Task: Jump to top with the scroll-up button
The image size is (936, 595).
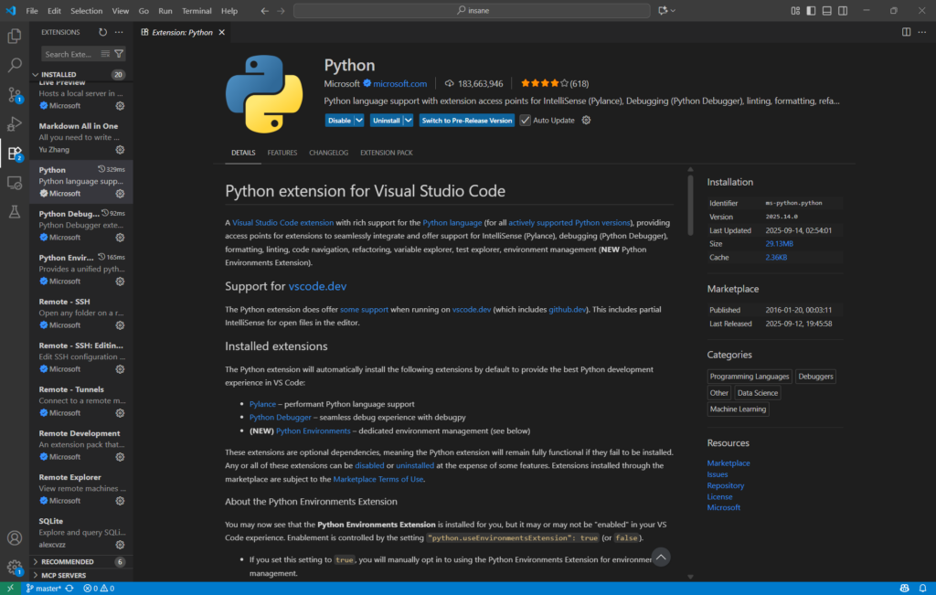Action: click(661, 558)
